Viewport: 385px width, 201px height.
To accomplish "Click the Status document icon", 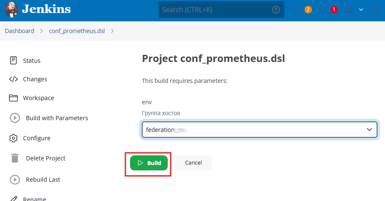I will [13, 60].
